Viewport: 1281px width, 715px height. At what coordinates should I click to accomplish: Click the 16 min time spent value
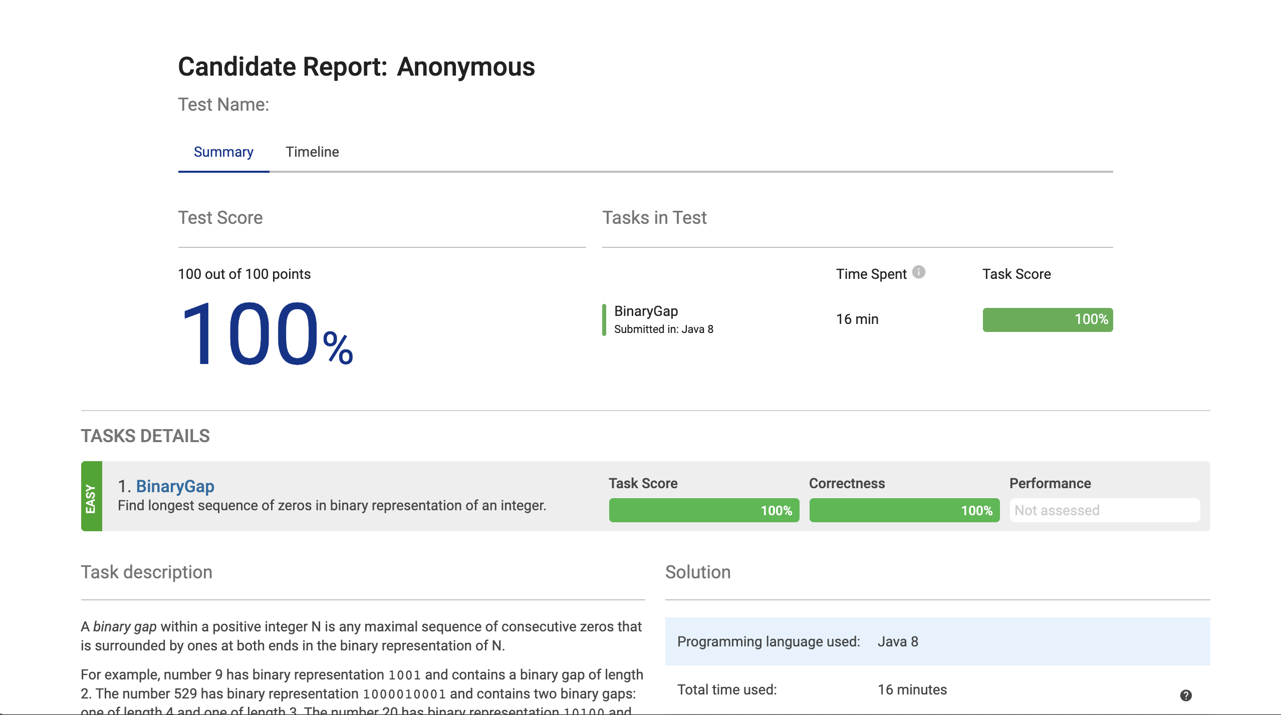coord(857,319)
